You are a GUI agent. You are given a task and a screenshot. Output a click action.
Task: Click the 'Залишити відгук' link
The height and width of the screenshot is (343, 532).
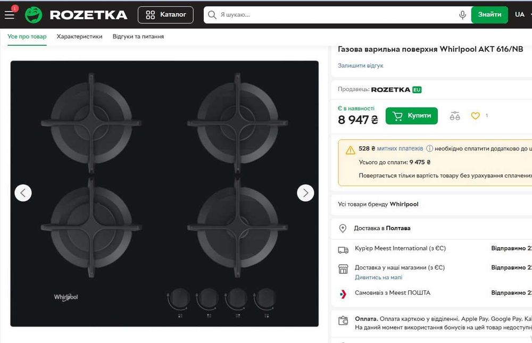coord(360,65)
